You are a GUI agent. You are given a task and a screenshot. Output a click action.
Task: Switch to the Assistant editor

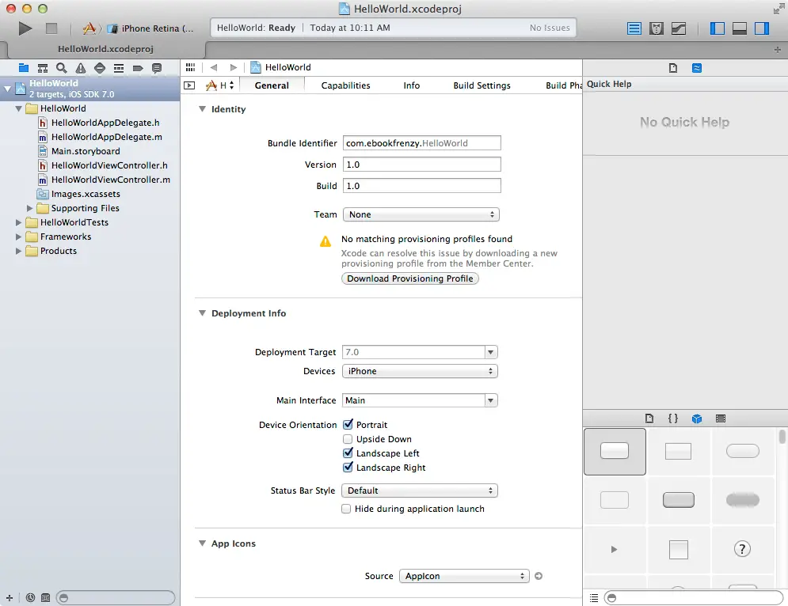point(657,28)
